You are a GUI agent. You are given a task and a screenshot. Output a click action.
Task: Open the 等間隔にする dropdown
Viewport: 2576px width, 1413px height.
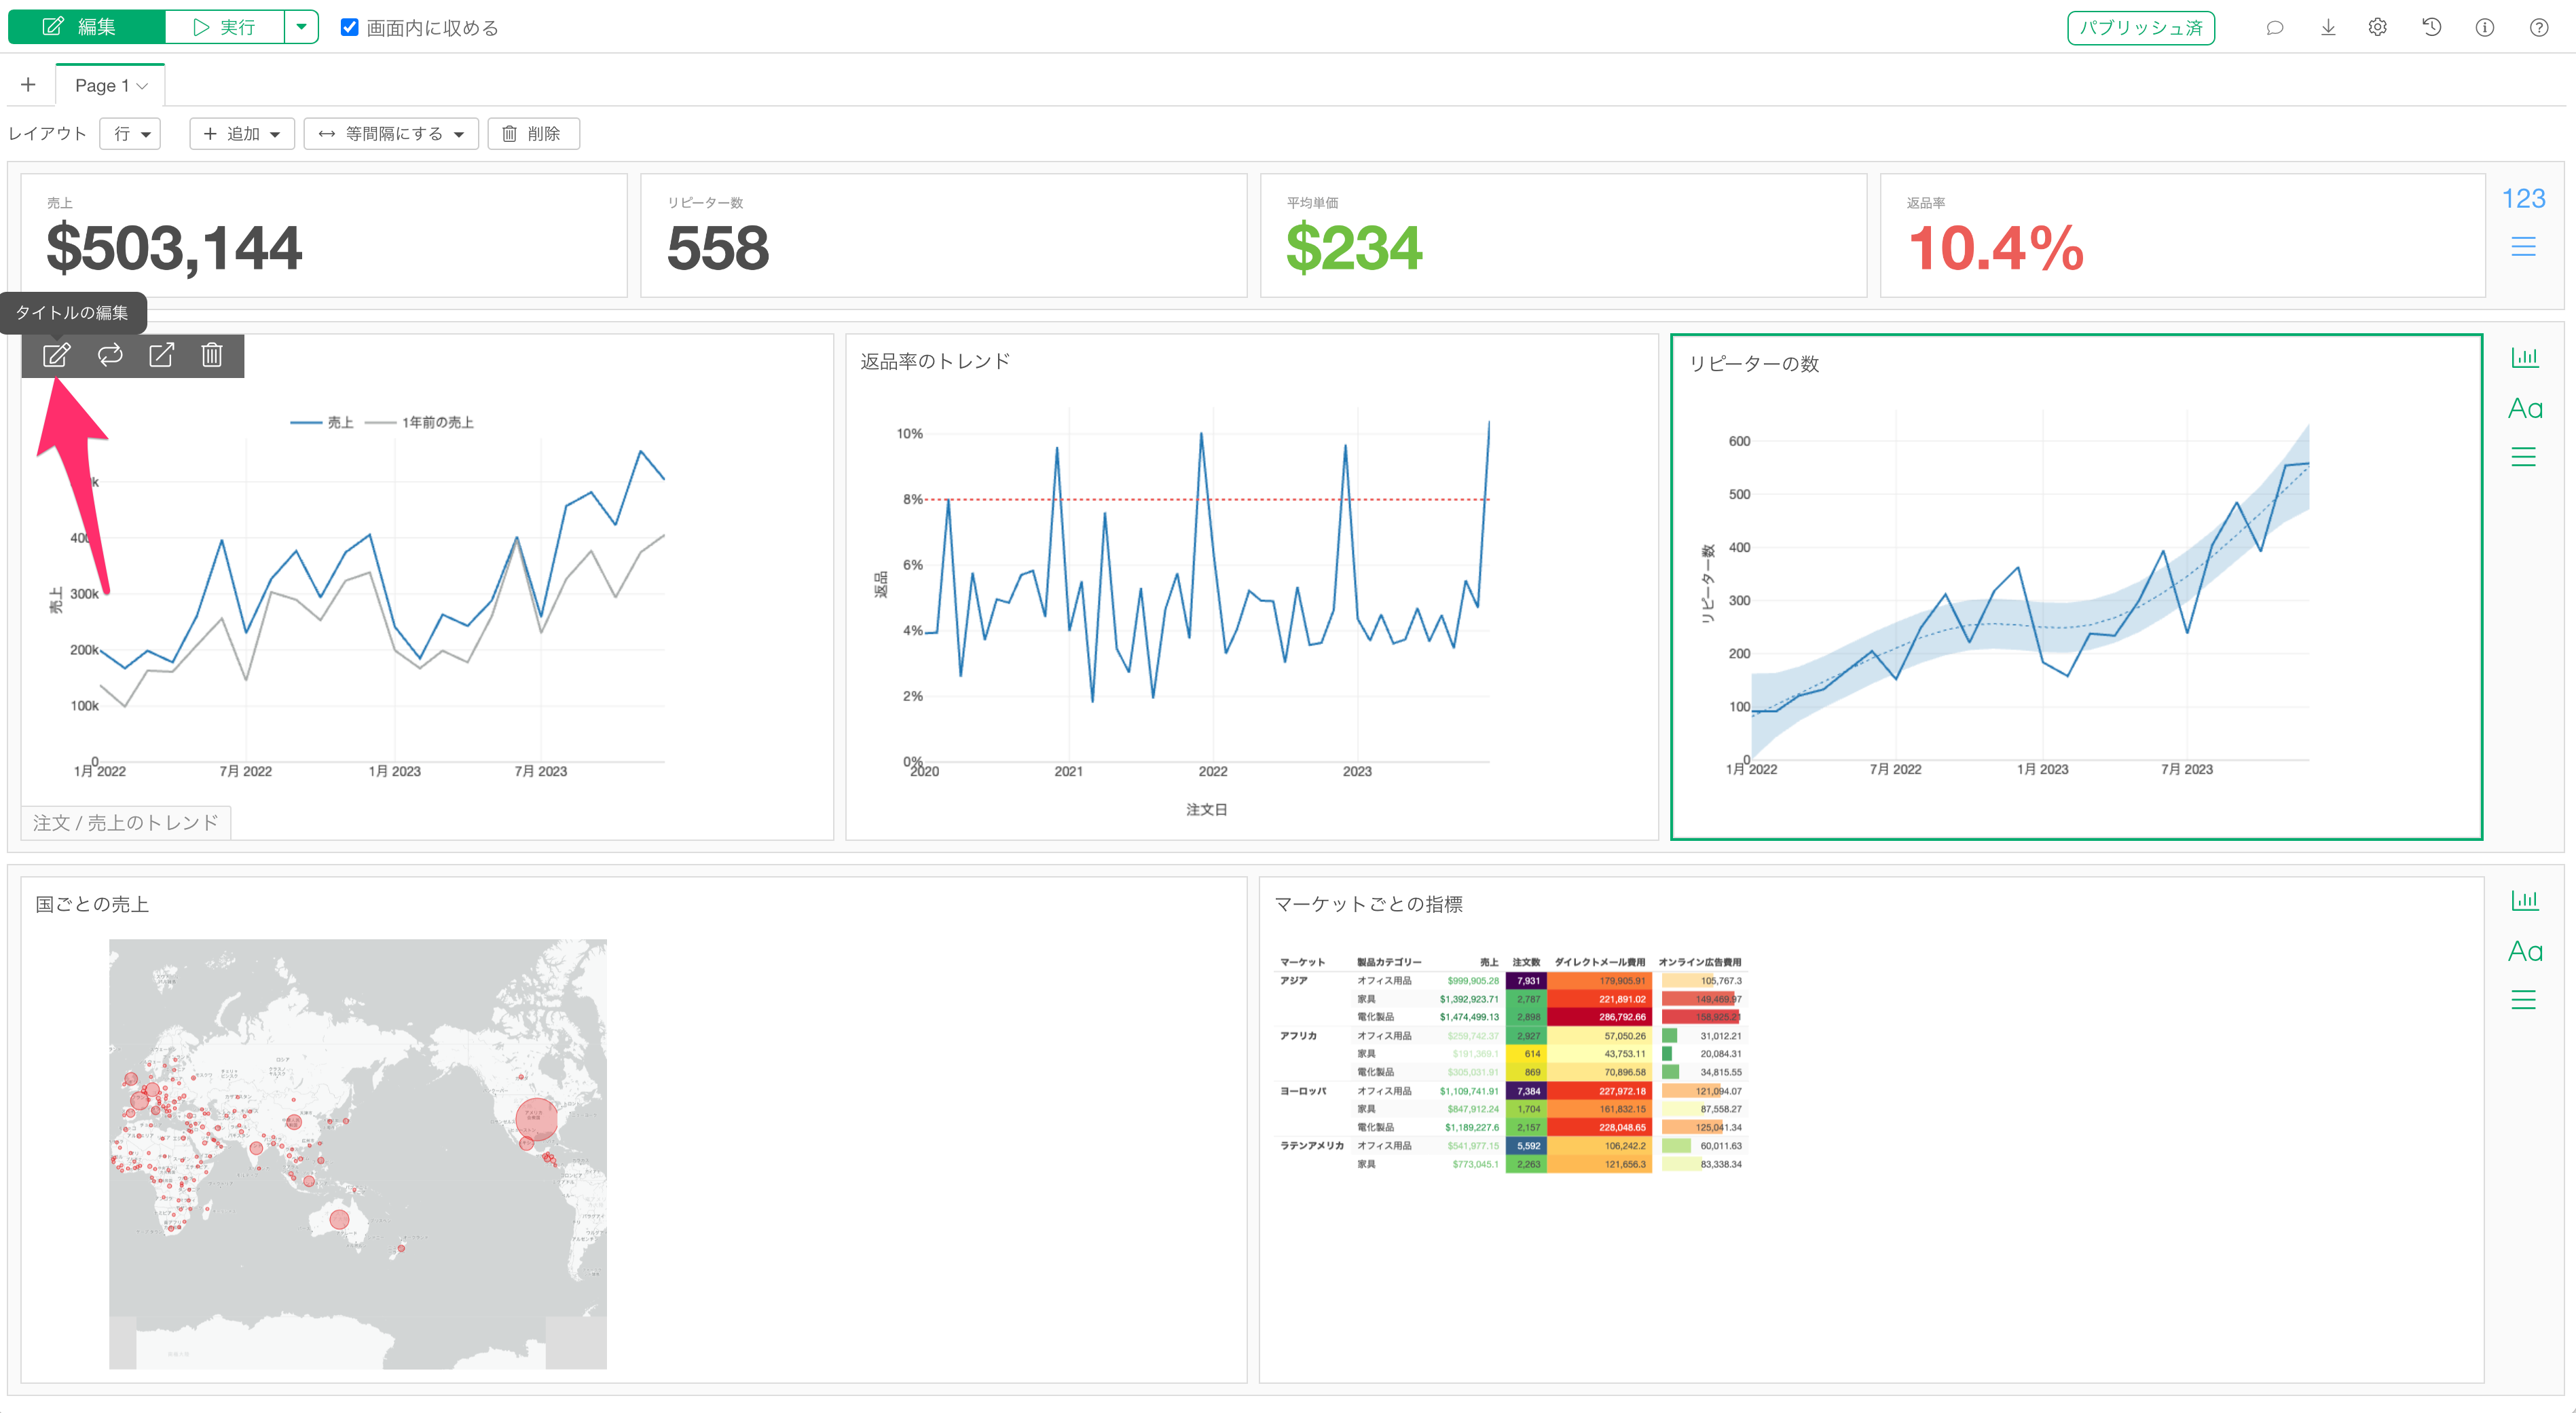coord(391,133)
